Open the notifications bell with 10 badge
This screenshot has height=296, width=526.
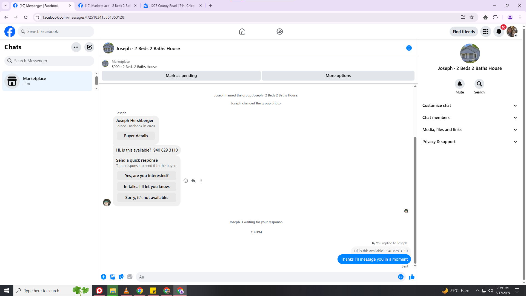pyautogui.click(x=499, y=32)
